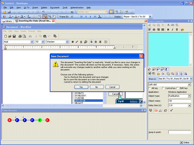The image size is (194, 145).
Task: Toggle Italic in Frame Properties panel
Action: tap(172, 30)
